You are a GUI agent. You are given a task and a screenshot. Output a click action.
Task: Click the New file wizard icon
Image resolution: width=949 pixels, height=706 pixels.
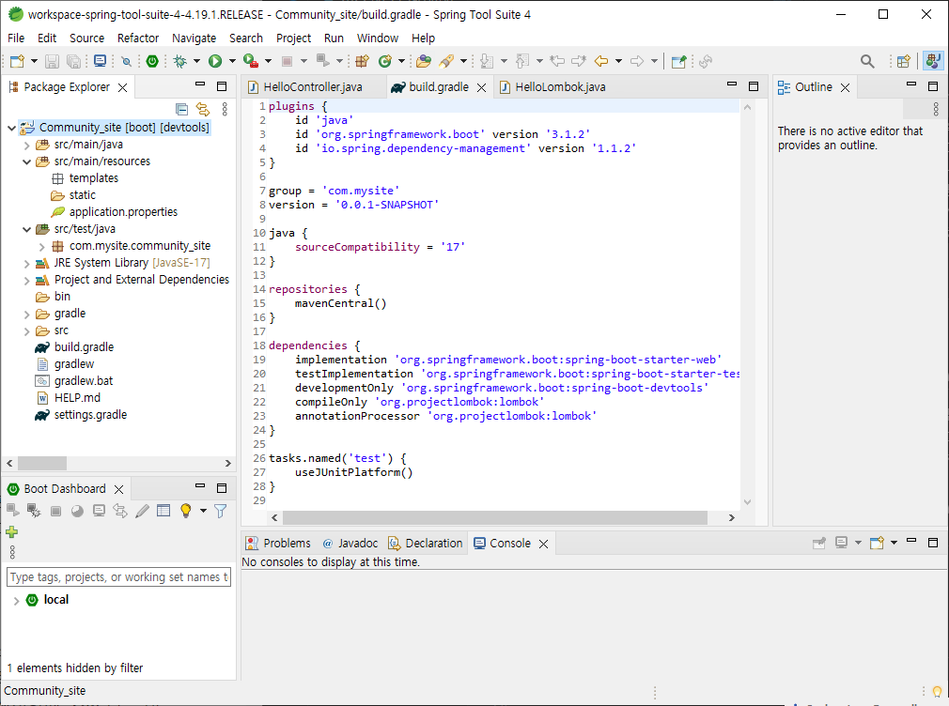17,61
